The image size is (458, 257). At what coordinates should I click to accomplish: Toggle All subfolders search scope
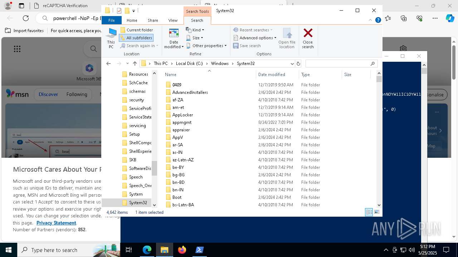[136, 38]
